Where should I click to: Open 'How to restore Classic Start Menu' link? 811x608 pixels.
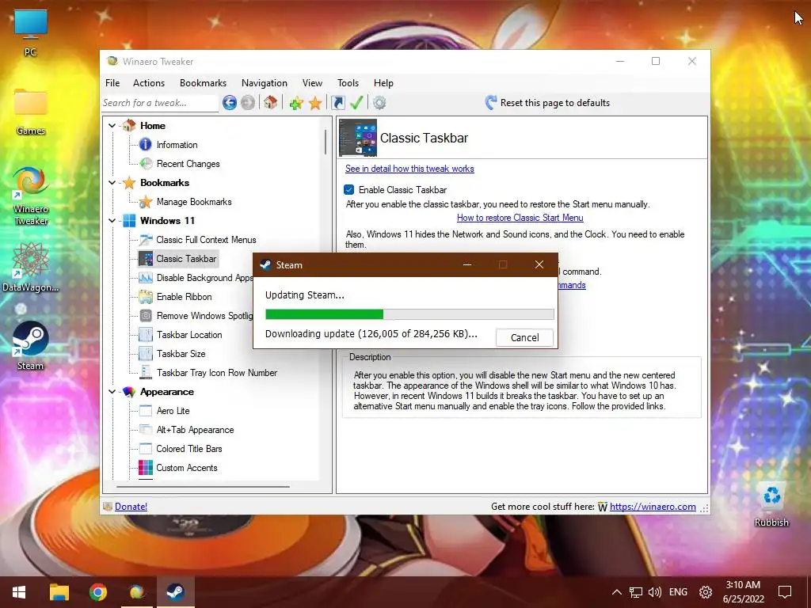pos(520,218)
